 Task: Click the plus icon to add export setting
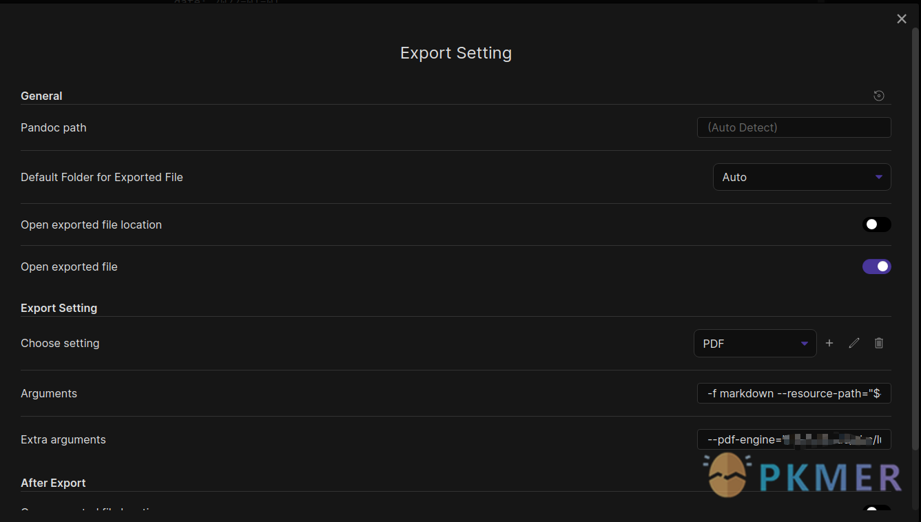point(829,343)
